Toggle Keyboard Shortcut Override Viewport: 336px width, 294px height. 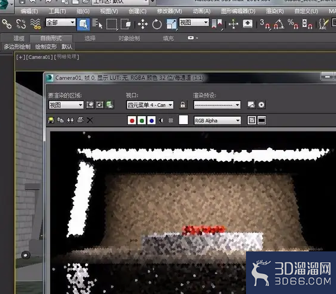click(x=247, y=23)
